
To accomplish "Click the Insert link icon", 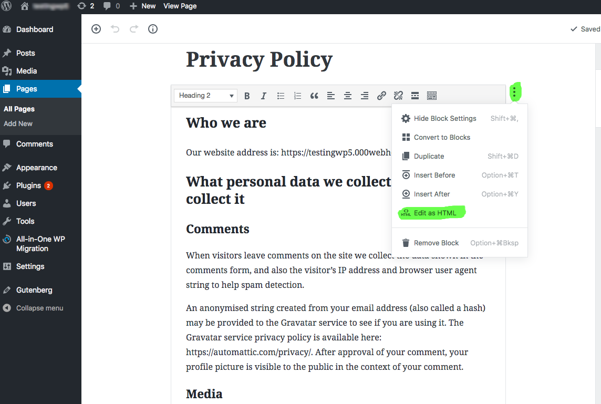I will [381, 96].
